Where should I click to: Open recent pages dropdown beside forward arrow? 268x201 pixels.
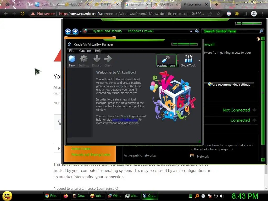tap(80, 32)
